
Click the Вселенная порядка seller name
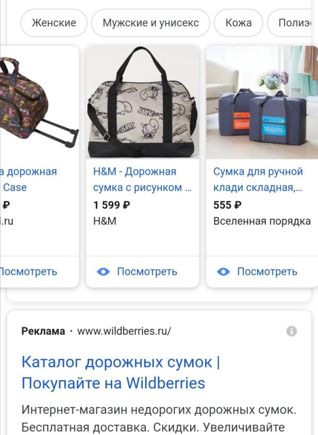coord(262,221)
